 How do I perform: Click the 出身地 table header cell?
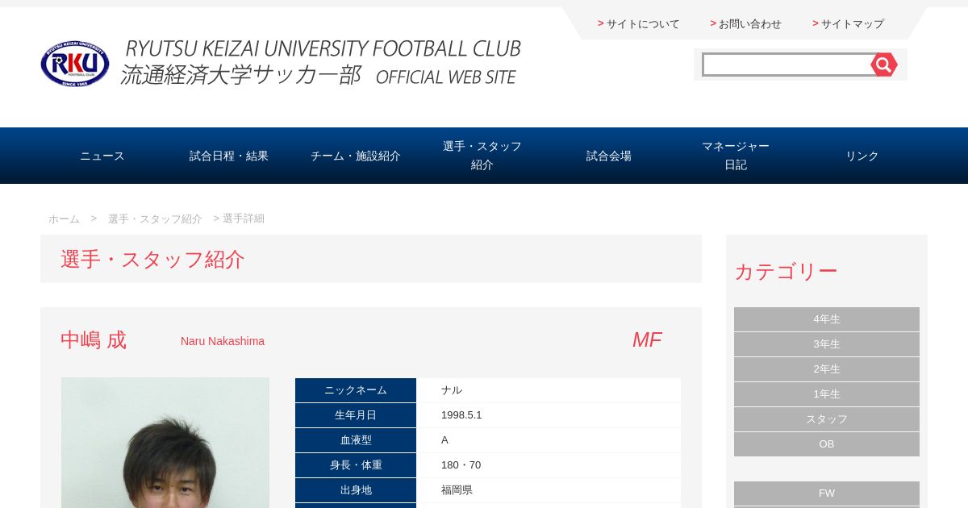[356, 490]
